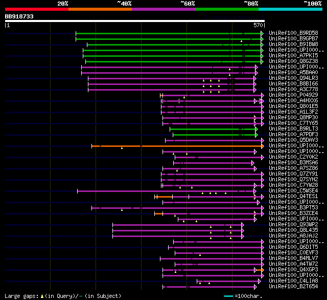Select hit label UniRef100_A4HXX6
The height and width of the screenshot is (300, 327).
(293, 101)
